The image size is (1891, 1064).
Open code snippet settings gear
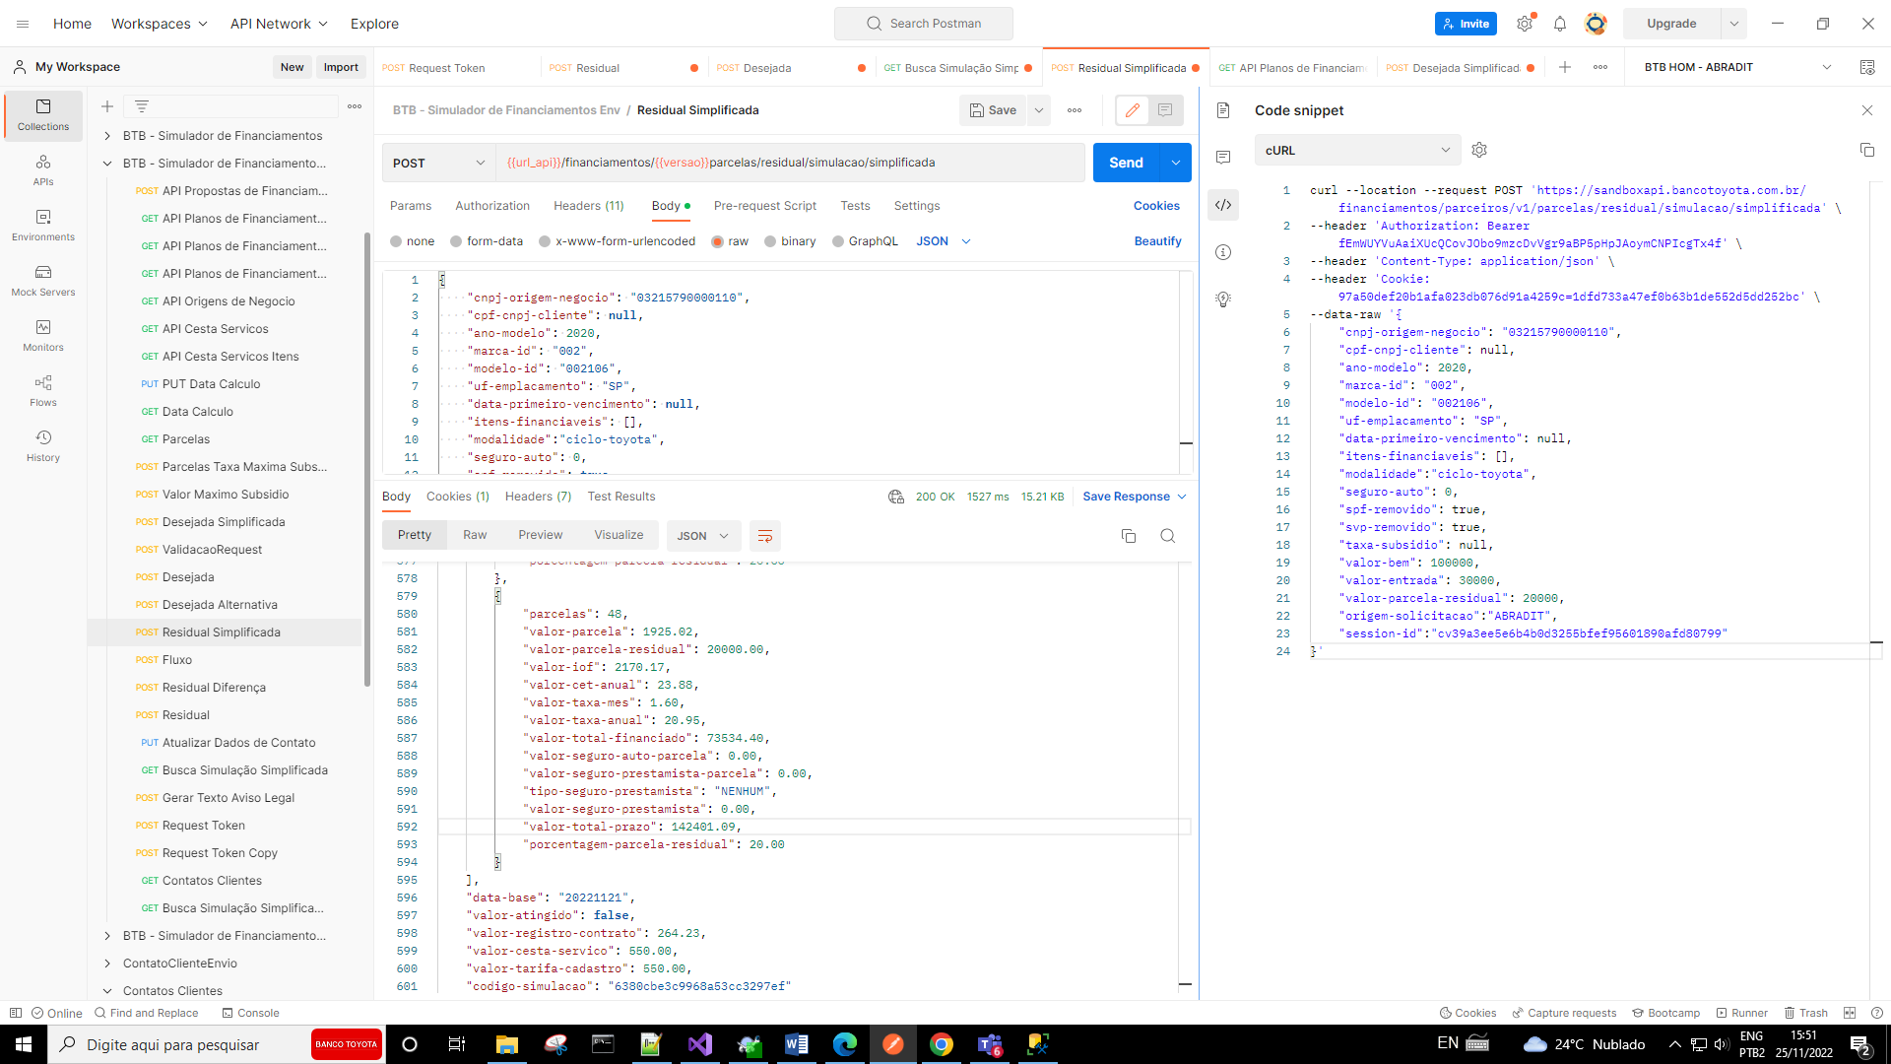click(x=1479, y=150)
